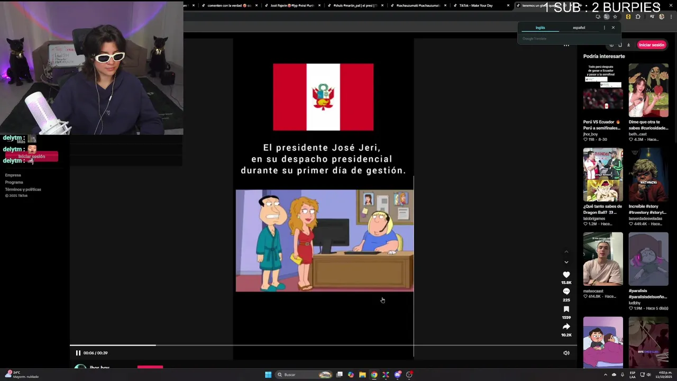Close the 'TikTok - Make Your Day' tab

point(508,5)
